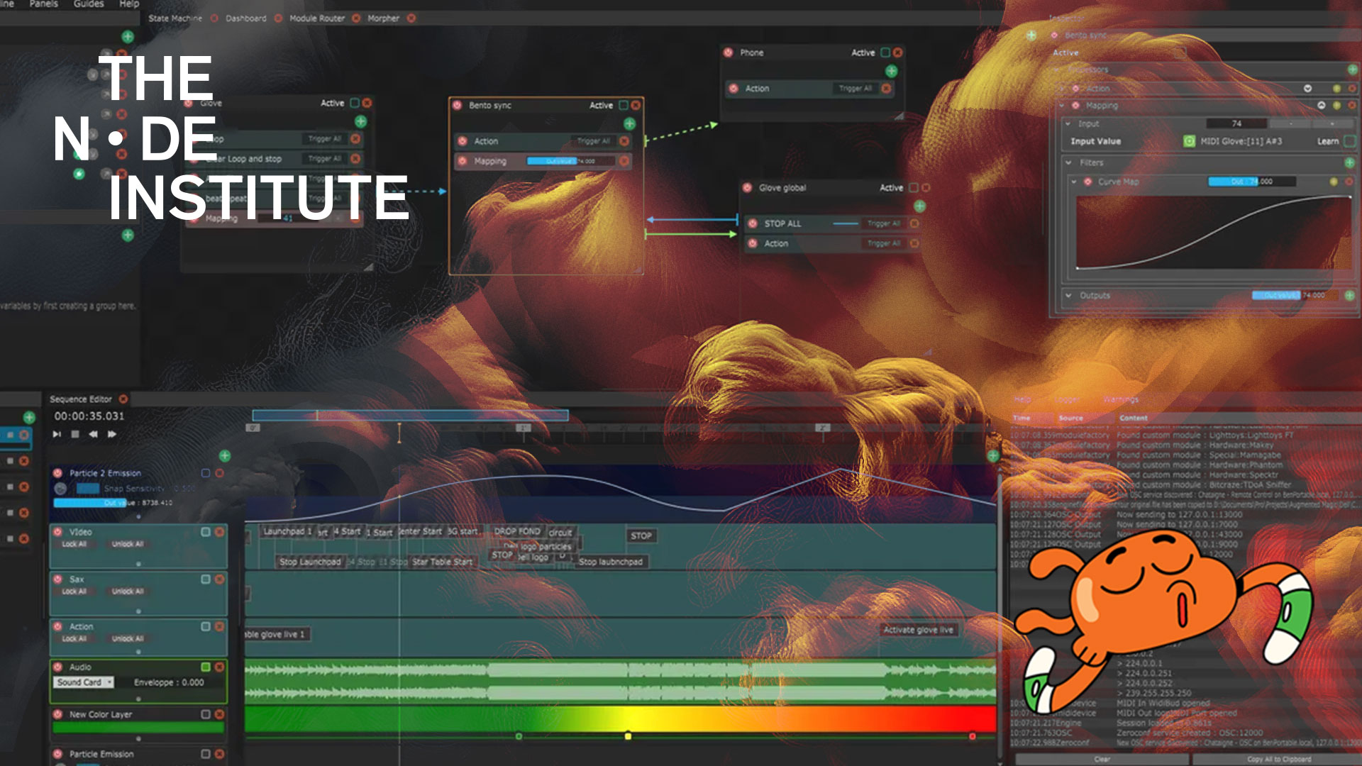Click the STOP block on the timeline
The height and width of the screenshot is (766, 1362).
pyautogui.click(x=641, y=536)
